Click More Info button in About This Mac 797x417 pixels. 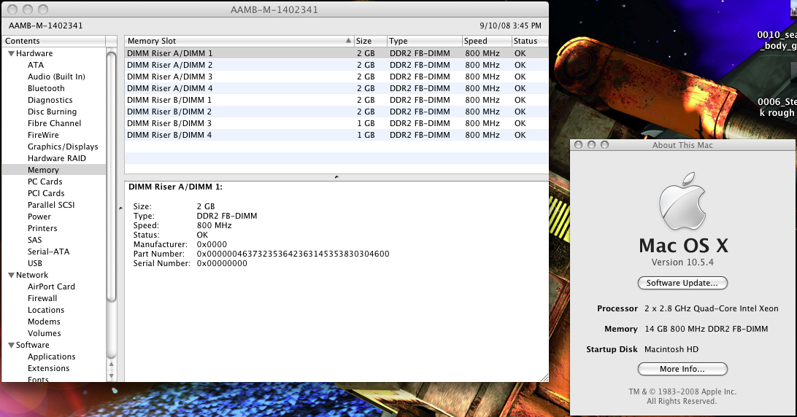[682, 370]
